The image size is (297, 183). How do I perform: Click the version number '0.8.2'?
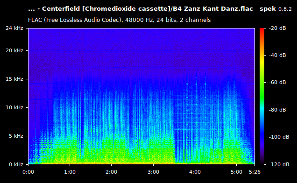(285, 9)
